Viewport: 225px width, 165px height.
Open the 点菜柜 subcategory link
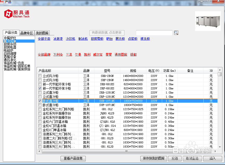133,39
